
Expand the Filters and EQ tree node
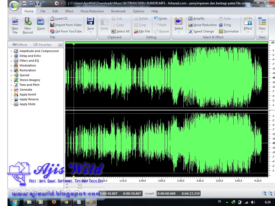point(11,61)
